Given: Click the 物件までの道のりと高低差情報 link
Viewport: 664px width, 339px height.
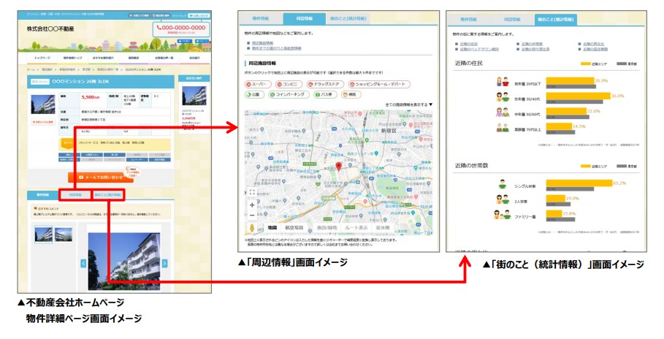Looking at the screenshot, I should click(277, 48).
